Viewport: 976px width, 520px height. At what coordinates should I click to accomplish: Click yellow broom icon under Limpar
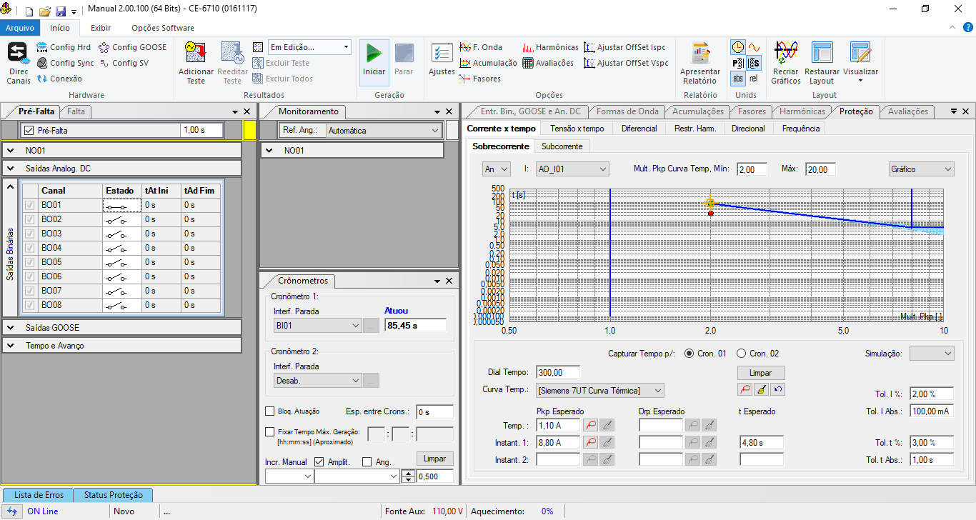coord(762,389)
